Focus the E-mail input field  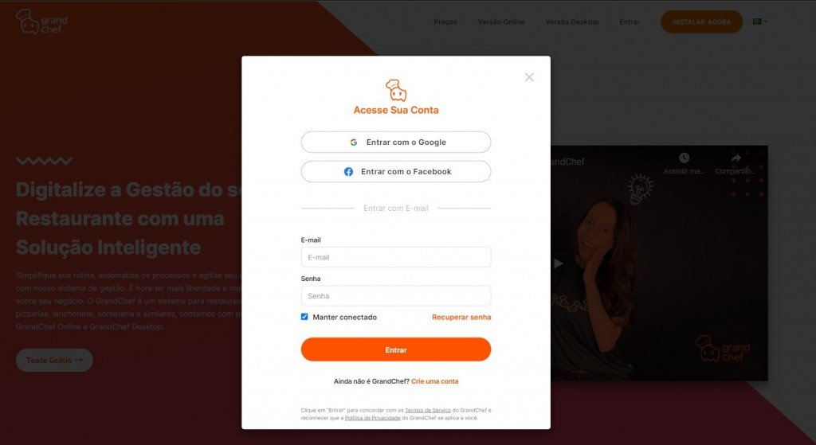396,257
